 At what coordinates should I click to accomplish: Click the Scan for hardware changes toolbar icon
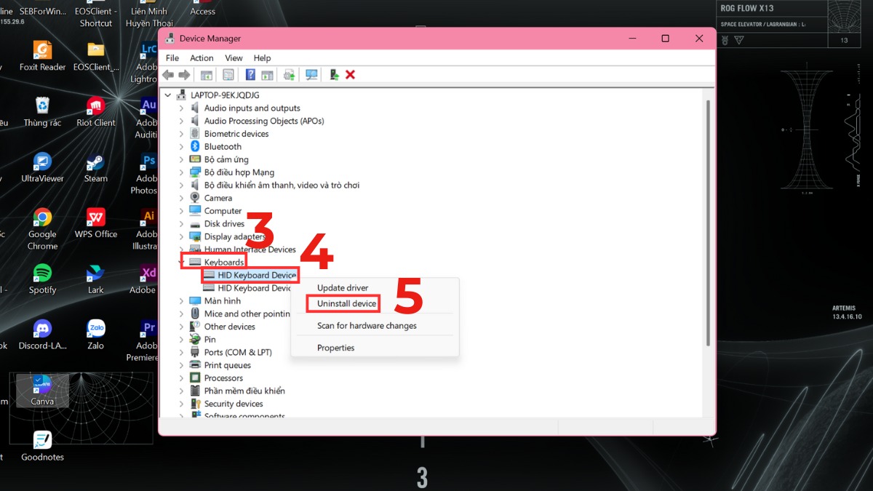click(311, 74)
